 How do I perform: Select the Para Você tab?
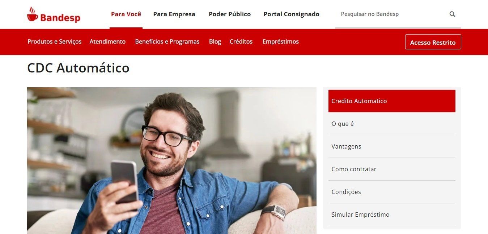(x=126, y=14)
